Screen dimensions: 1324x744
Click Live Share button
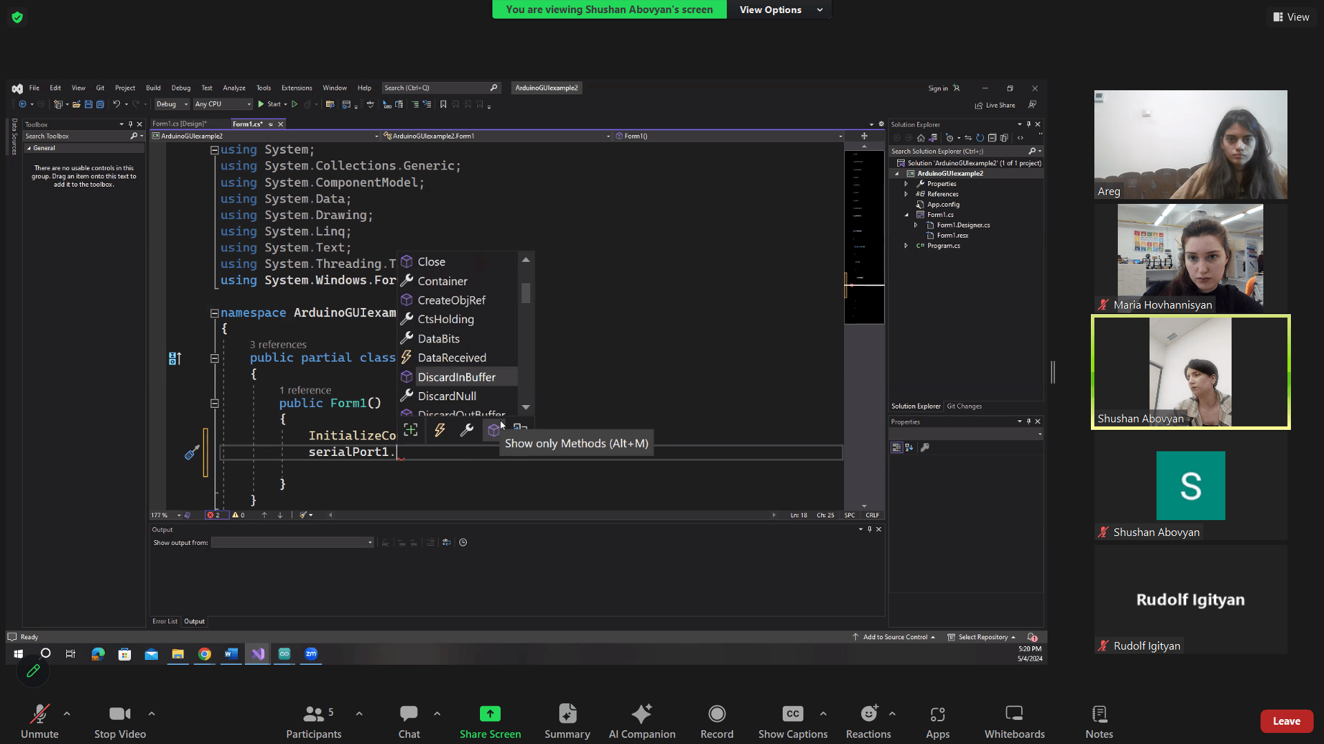tap(995, 105)
